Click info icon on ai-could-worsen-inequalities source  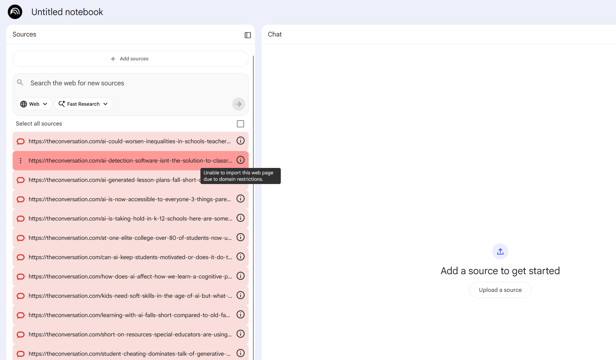click(240, 141)
